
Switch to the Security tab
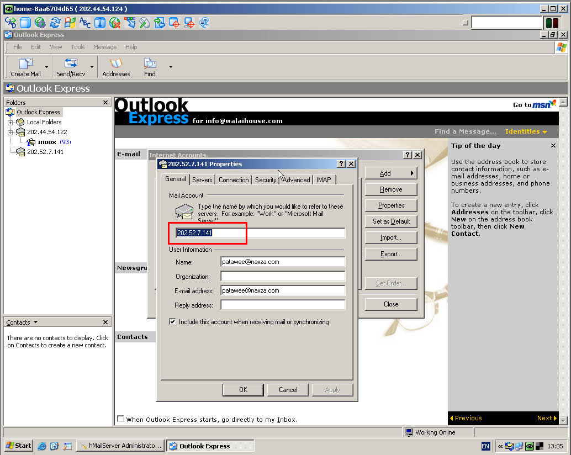coord(266,180)
